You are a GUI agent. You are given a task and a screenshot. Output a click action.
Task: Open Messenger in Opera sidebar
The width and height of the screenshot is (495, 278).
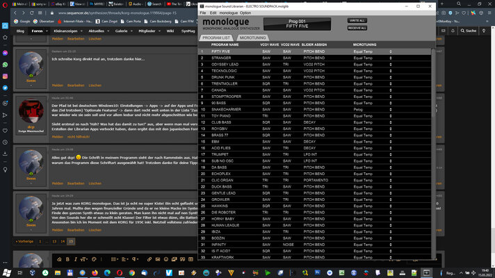click(5, 53)
